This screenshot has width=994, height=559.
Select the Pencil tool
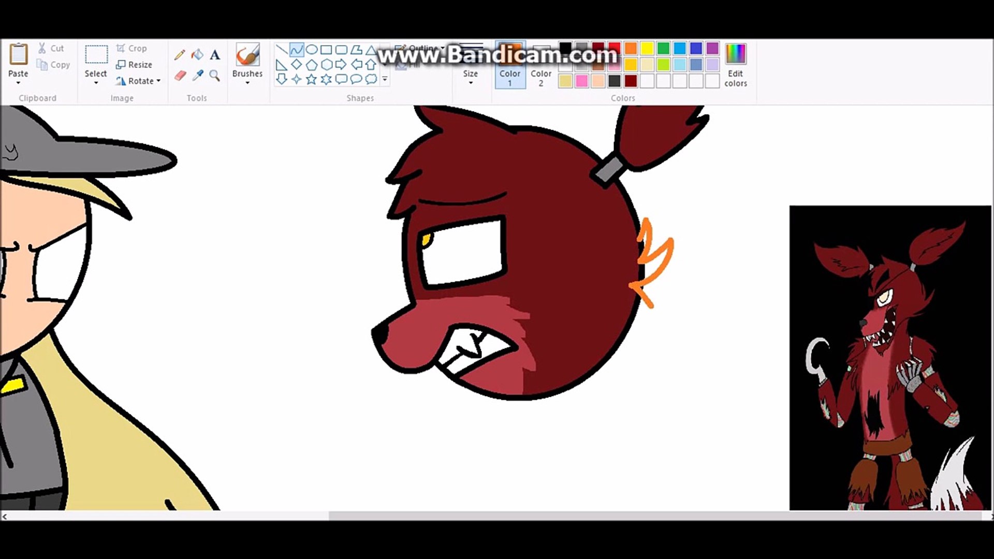(x=180, y=54)
